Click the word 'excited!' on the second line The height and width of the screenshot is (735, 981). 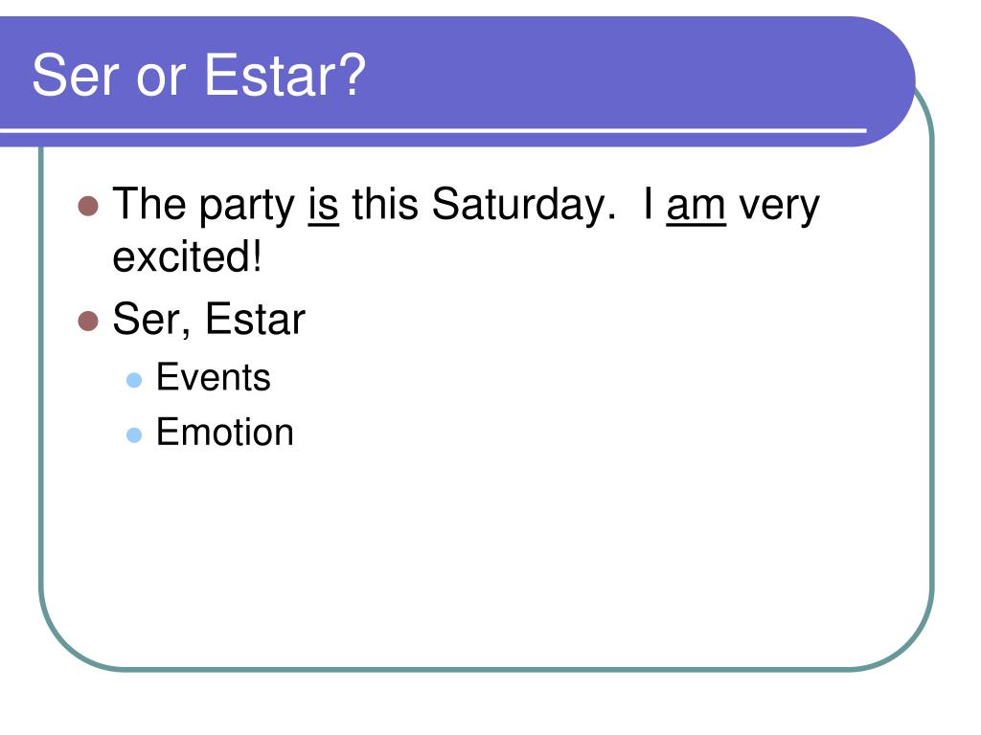[187, 257]
